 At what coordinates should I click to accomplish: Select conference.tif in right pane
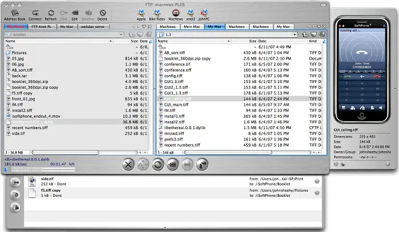click(239, 64)
